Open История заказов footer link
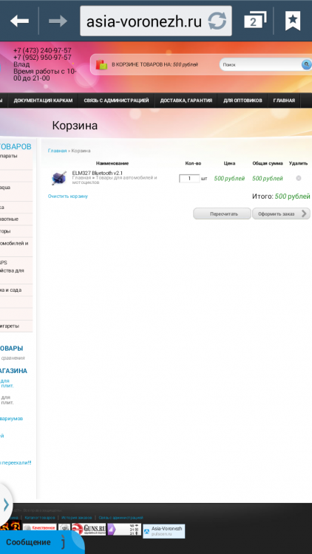 [x=76, y=518]
